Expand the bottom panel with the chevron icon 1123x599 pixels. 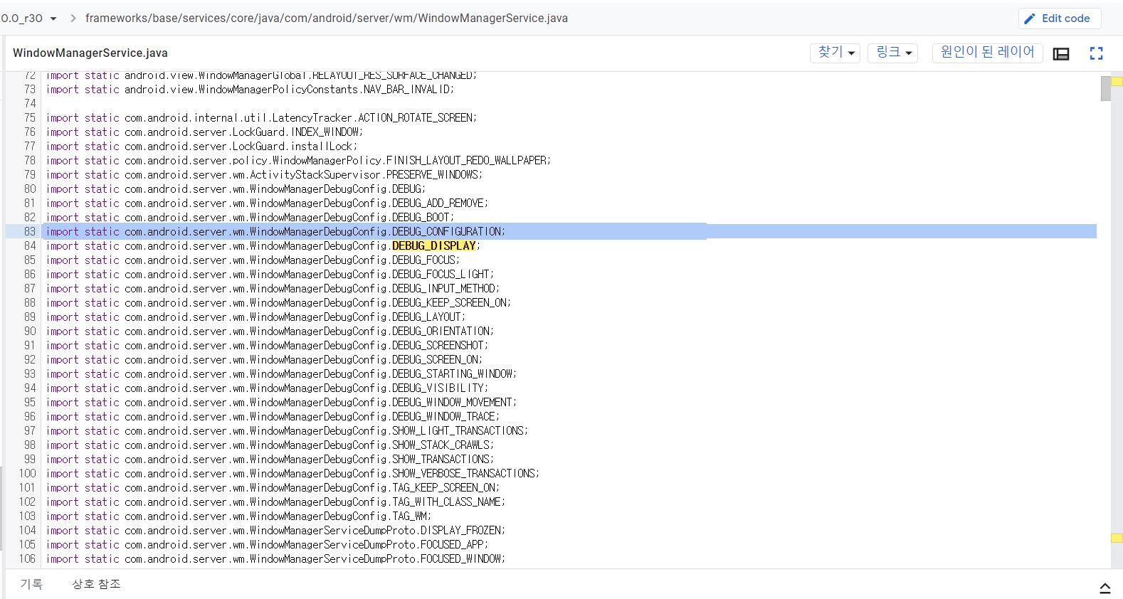1105,588
